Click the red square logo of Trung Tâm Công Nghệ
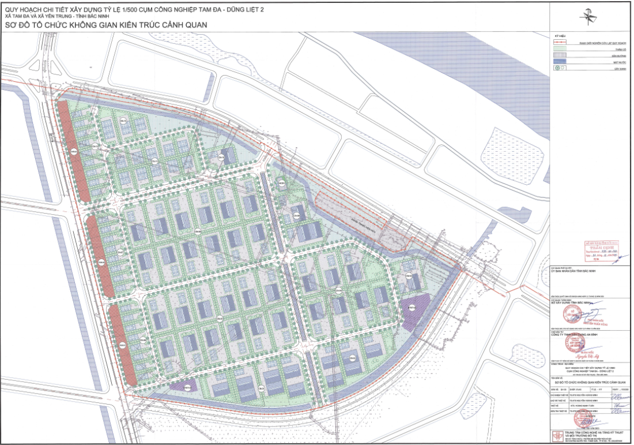 click(x=557, y=436)
